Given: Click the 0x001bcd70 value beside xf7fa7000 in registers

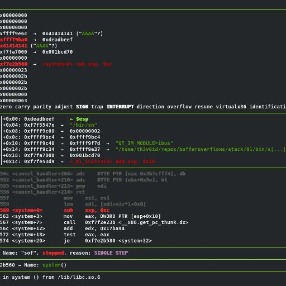Looking at the screenshot, I should point(58,52).
